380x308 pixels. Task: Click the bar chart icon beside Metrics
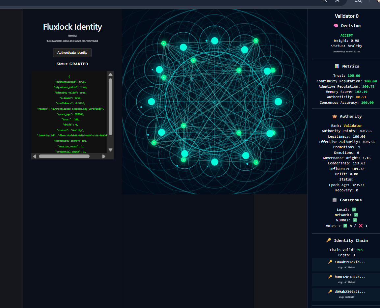coord(337,66)
